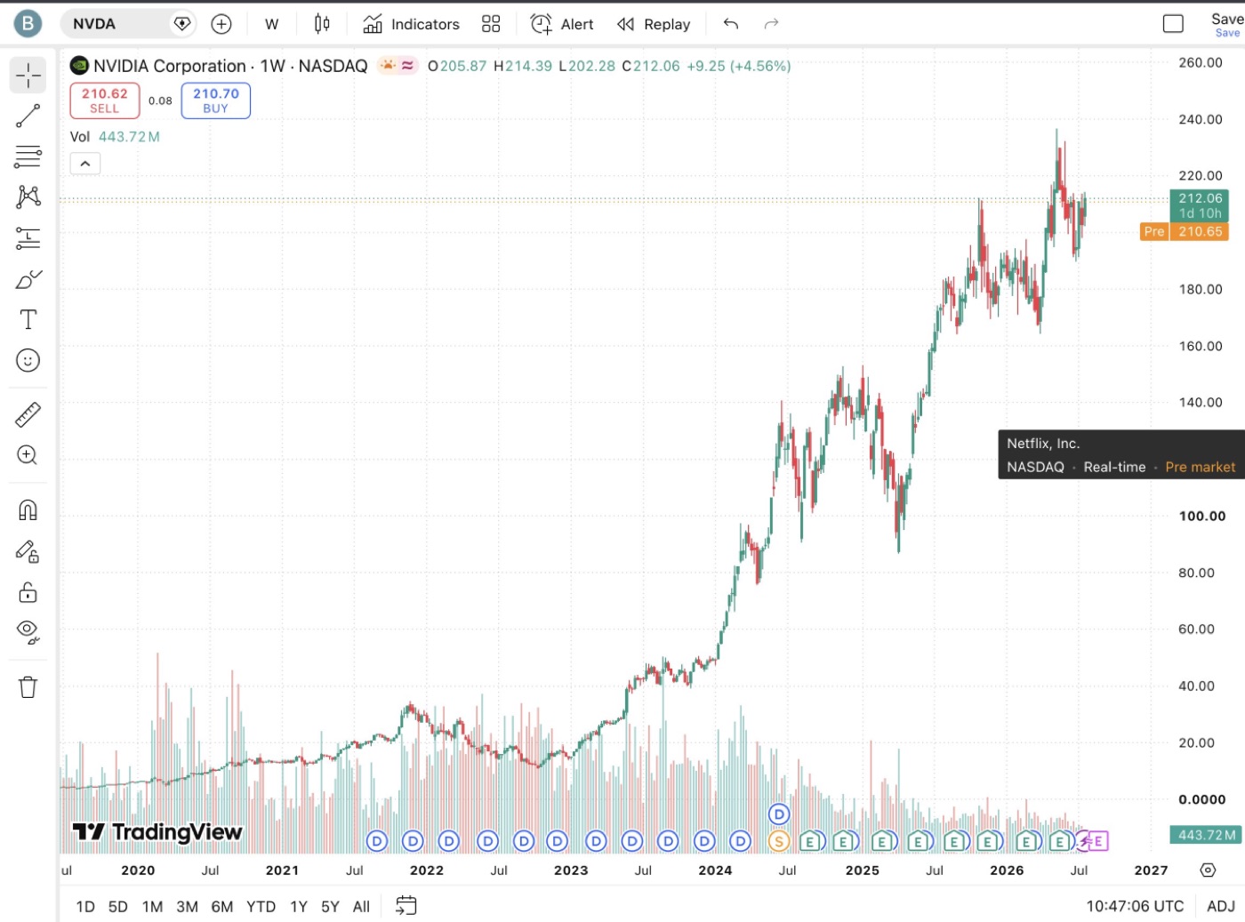This screenshot has height=922, width=1245.
Task: Select the trend line drawing tool
Action: pos(28,116)
